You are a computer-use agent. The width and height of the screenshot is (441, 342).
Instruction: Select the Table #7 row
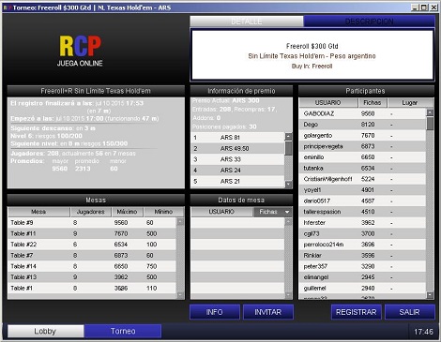92,256
